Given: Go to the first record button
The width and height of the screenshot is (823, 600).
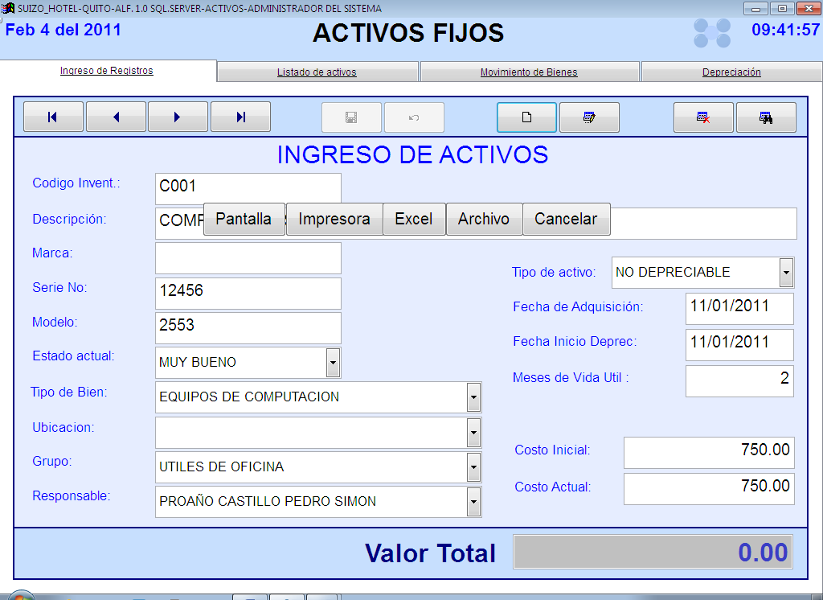Looking at the screenshot, I should tap(53, 117).
